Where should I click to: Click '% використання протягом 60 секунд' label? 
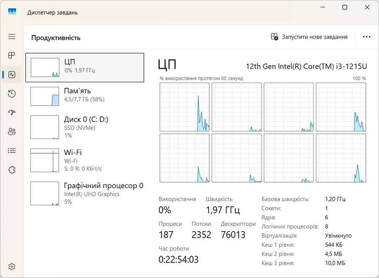click(x=201, y=79)
